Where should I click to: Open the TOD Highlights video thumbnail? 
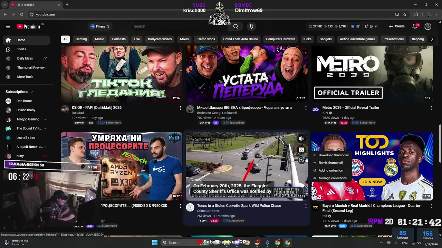(x=372, y=166)
